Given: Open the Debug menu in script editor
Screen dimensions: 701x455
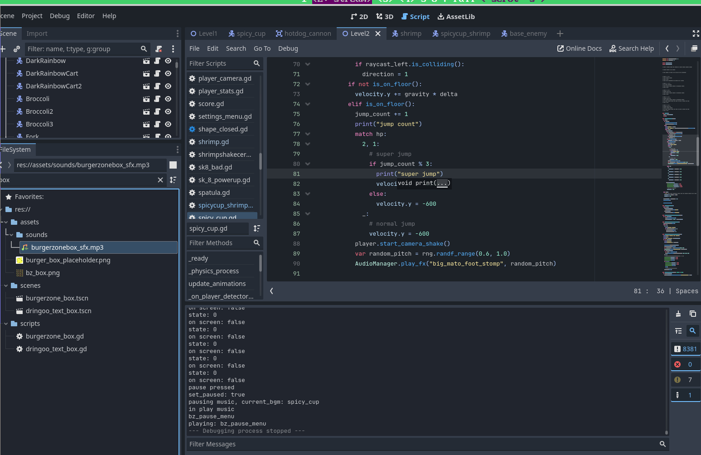Looking at the screenshot, I should (x=288, y=48).
